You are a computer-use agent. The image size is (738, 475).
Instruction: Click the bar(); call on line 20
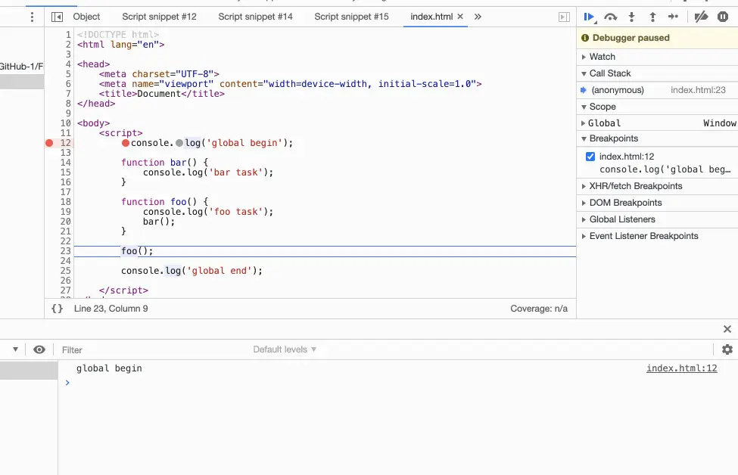(159, 222)
